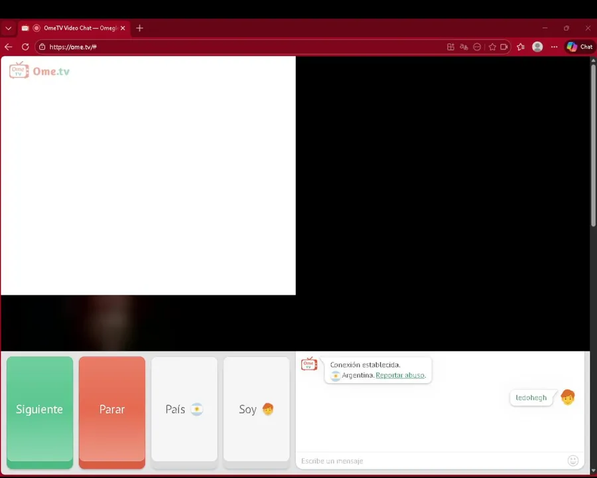The height and width of the screenshot is (478, 597).
Task: Click the Reportar abuso link
Action: [400, 375]
